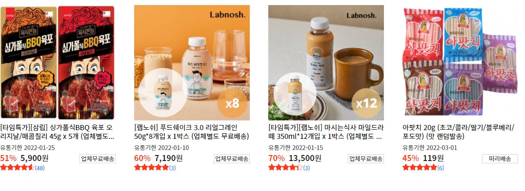Open the Singapore BBQ jerky product image
Viewport: 525px width, 191px height.
point(58,62)
